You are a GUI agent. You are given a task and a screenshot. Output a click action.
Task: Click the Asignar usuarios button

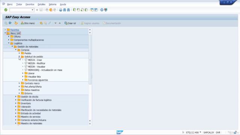[x=90, y=23]
